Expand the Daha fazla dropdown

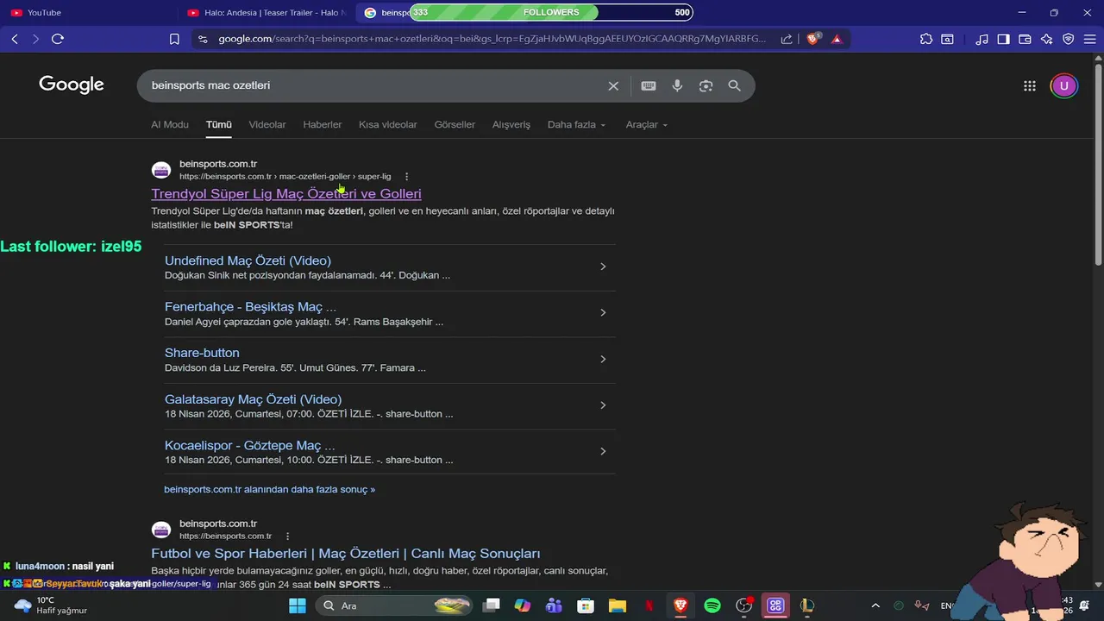tap(576, 124)
